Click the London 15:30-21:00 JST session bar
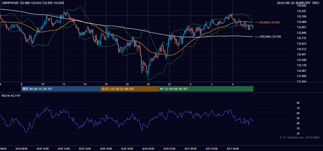Viewport: 323px width, 151px height. tap(129, 89)
